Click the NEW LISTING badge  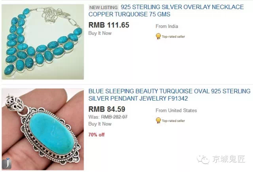coord(104,7)
